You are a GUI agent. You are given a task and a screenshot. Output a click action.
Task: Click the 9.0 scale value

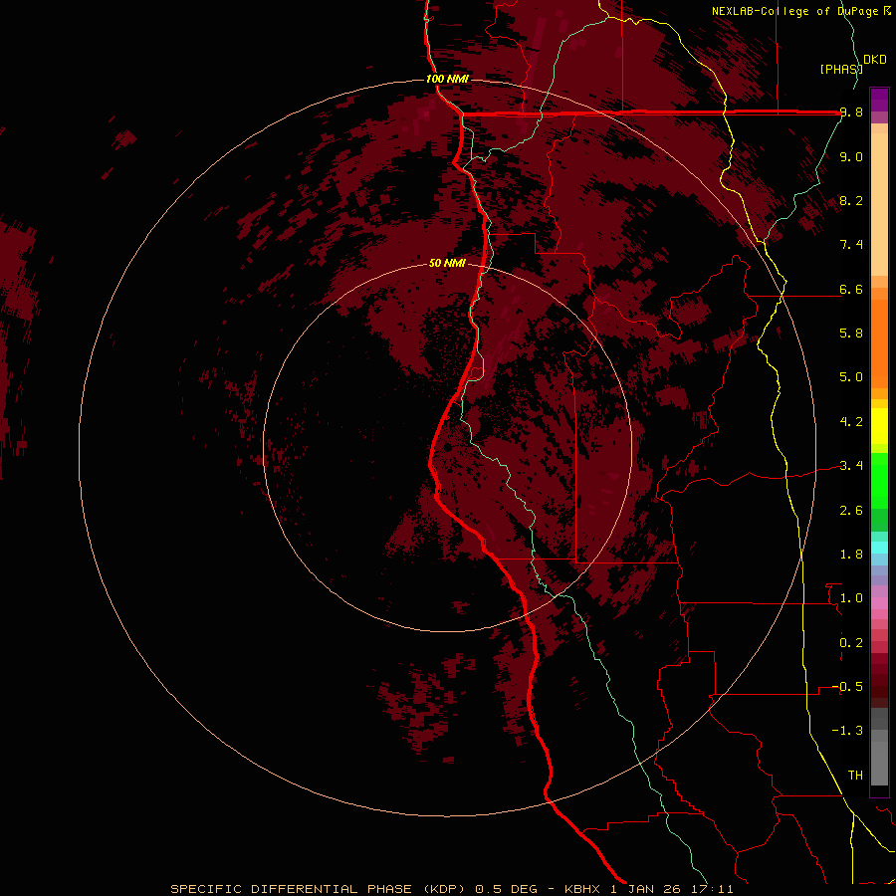(851, 157)
